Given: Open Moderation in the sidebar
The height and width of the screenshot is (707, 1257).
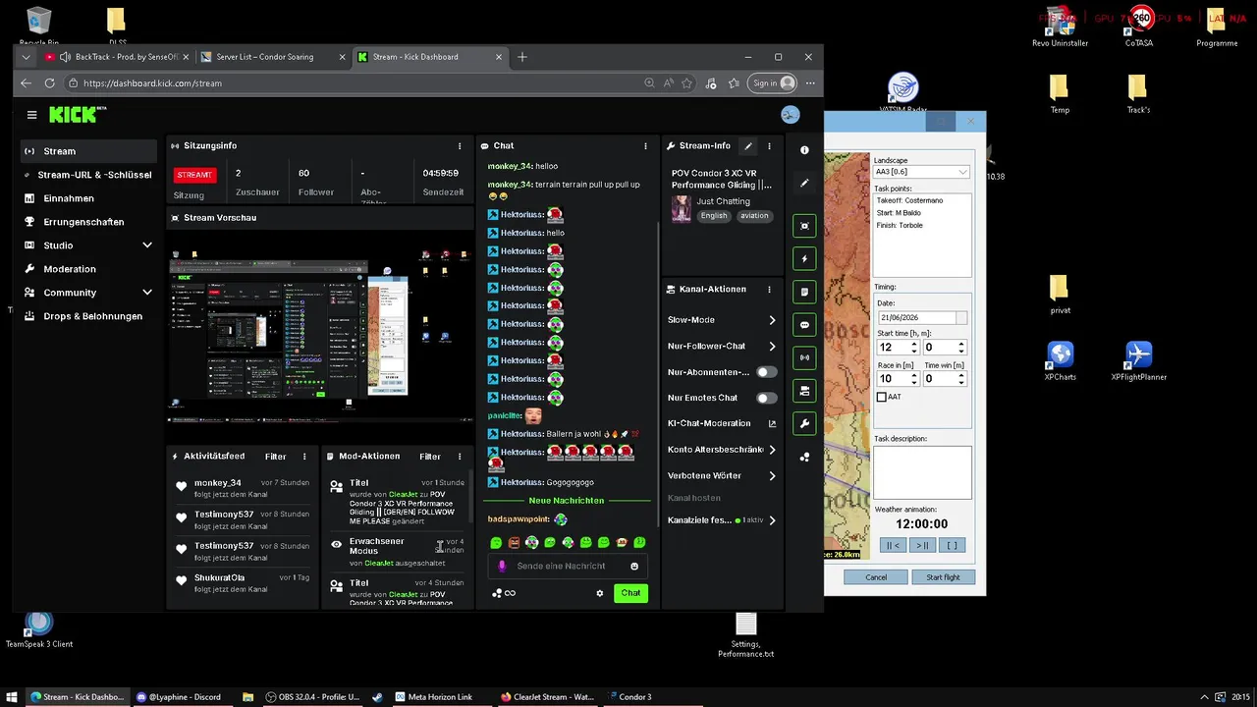Looking at the screenshot, I should click(x=88, y=269).
